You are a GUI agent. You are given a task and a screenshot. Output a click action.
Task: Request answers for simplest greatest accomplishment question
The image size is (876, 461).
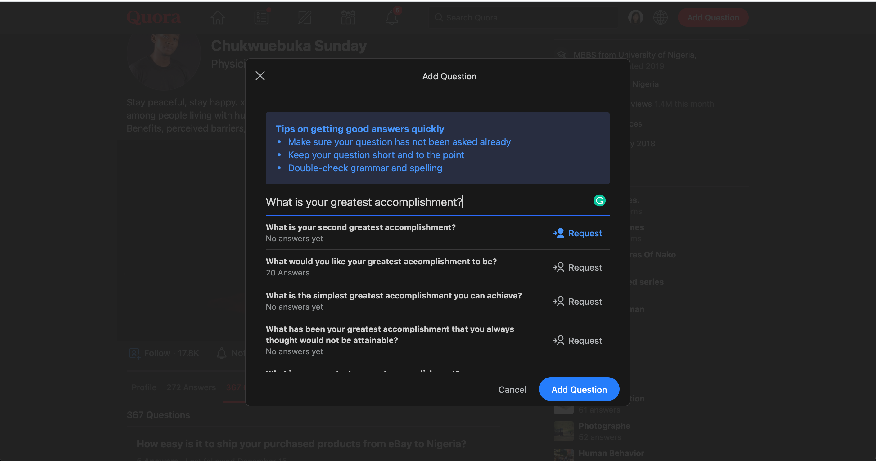click(x=577, y=302)
